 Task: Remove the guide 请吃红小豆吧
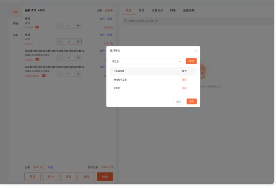pyautogui.click(x=184, y=80)
